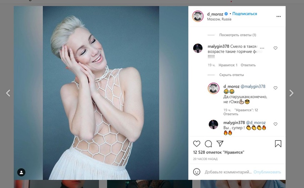The image size is (304, 188).
Task: Share the post via paper plane icon
Action: [x=220, y=144]
